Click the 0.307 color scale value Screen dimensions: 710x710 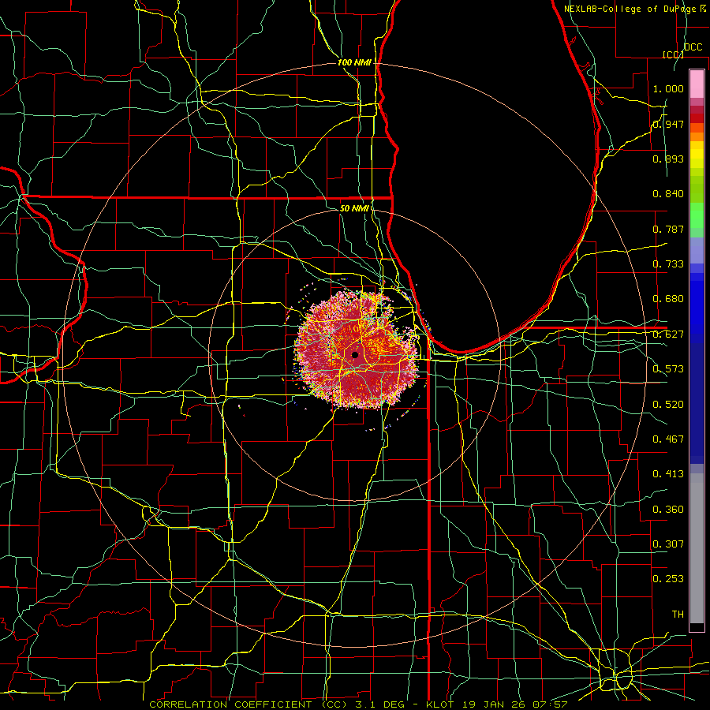point(668,544)
